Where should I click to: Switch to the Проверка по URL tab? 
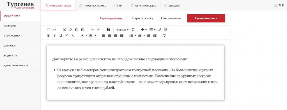(x=93, y=6)
